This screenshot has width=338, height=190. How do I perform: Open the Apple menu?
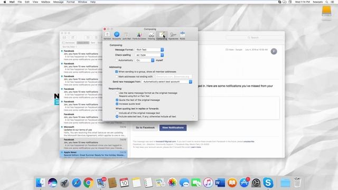coord(5,2)
